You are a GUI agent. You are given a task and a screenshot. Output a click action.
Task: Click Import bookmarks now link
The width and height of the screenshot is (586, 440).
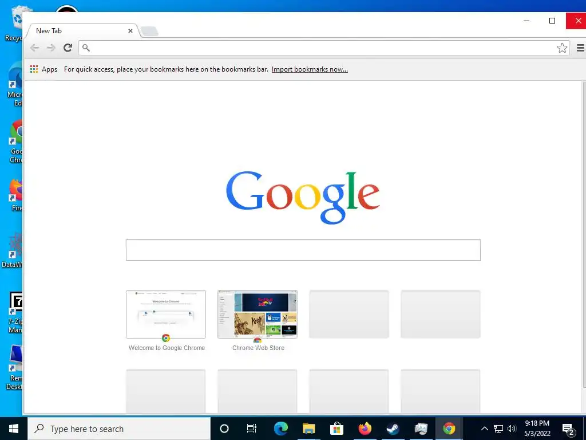click(x=310, y=69)
